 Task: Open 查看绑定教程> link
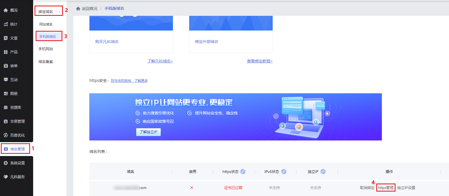(x=260, y=61)
